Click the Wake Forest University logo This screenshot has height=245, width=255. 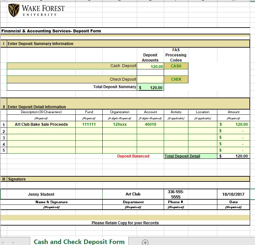coord(37,10)
